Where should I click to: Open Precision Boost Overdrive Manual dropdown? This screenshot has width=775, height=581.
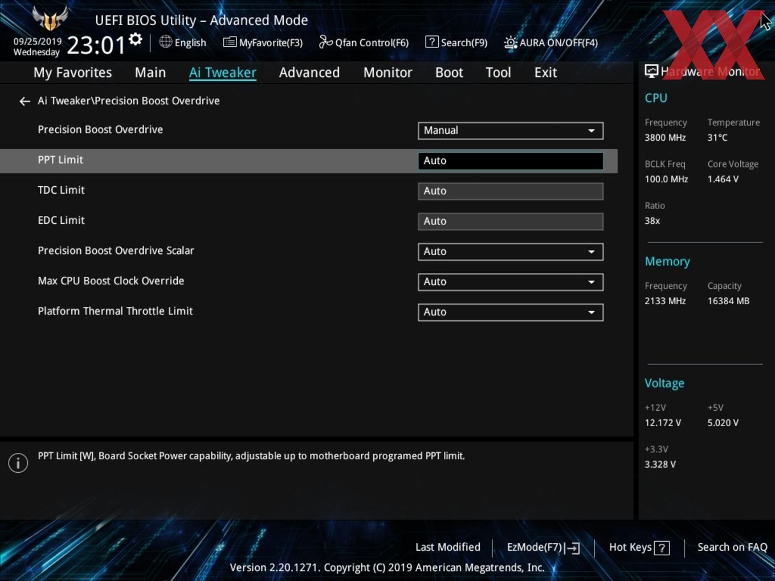pyautogui.click(x=511, y=130)
